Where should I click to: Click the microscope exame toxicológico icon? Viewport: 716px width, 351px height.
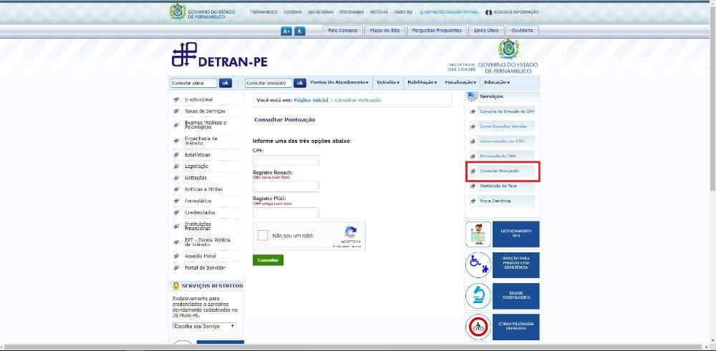(478, 296)
